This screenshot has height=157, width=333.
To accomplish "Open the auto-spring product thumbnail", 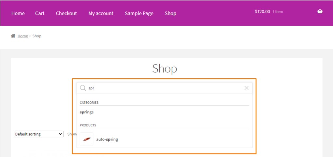I will pos(86,139).
